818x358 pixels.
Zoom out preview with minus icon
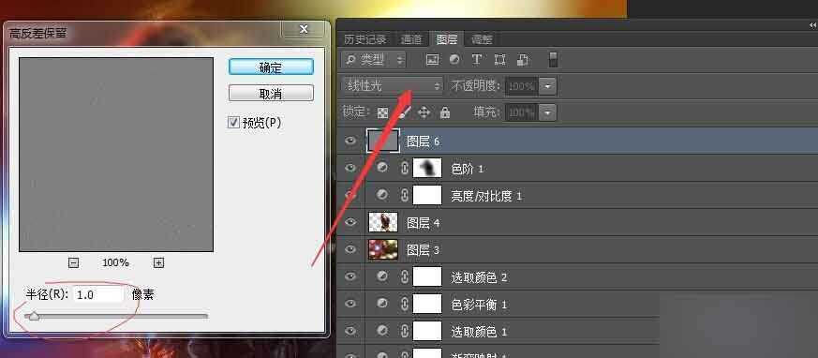[x=74, y=263]
